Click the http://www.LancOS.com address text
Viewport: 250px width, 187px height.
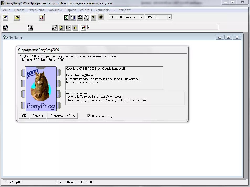tap(82, 82)
